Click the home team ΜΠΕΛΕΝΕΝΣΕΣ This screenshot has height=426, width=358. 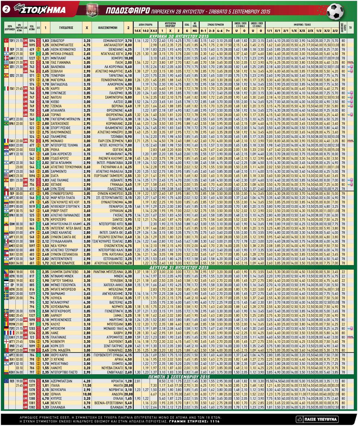pyautogui.click(x=61, y=320)
